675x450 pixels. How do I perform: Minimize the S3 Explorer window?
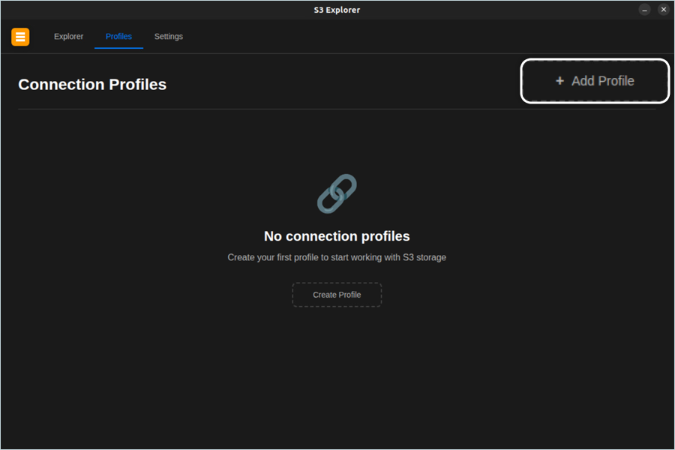[644, 10]
